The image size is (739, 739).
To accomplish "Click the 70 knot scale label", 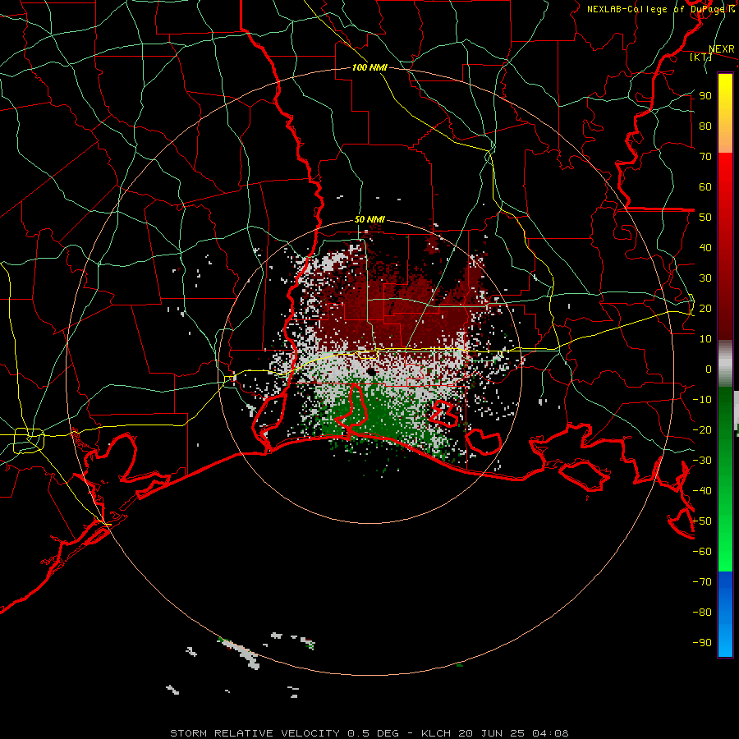I will tap(705, 157).
